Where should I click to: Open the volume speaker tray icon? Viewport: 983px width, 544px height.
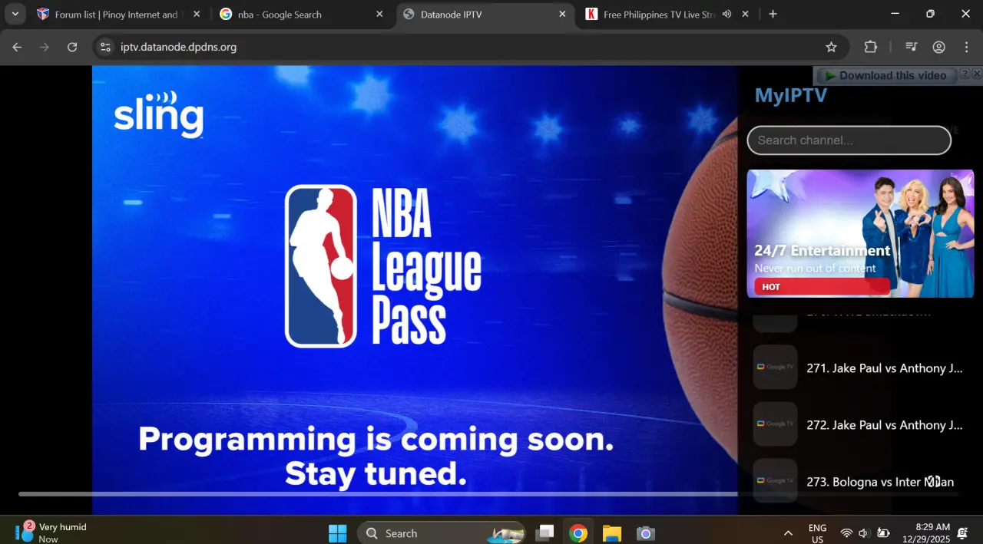[x=864, y=533]
